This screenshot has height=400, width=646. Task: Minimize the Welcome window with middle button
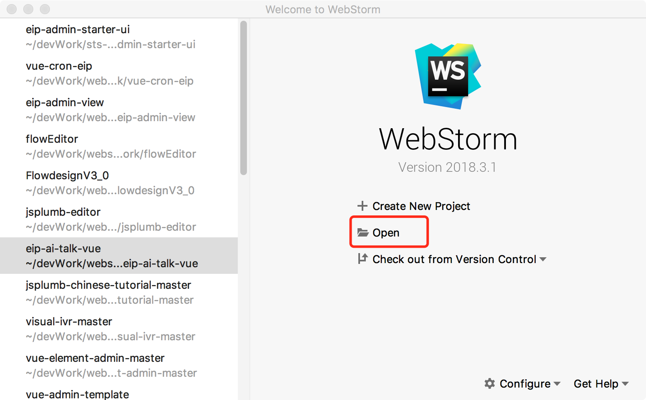pos(28,9)
